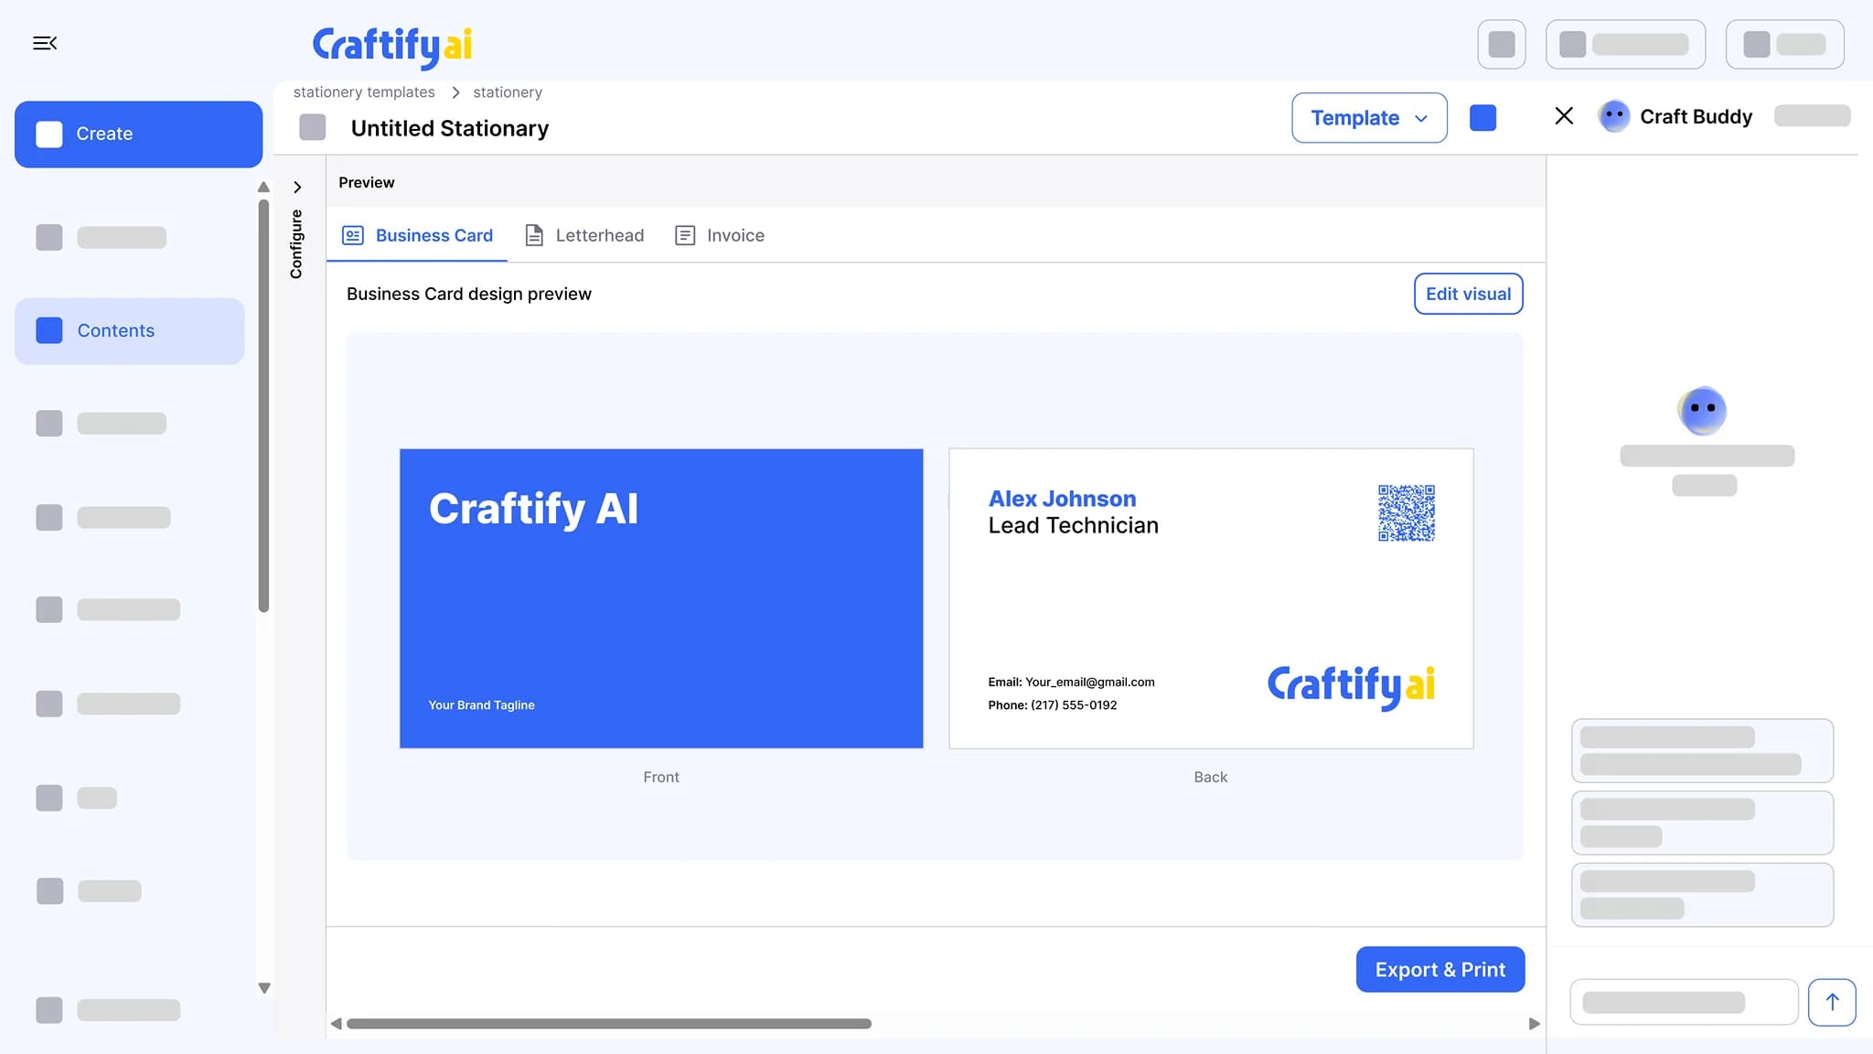Open the Contents sidebar item

[129, 330]
